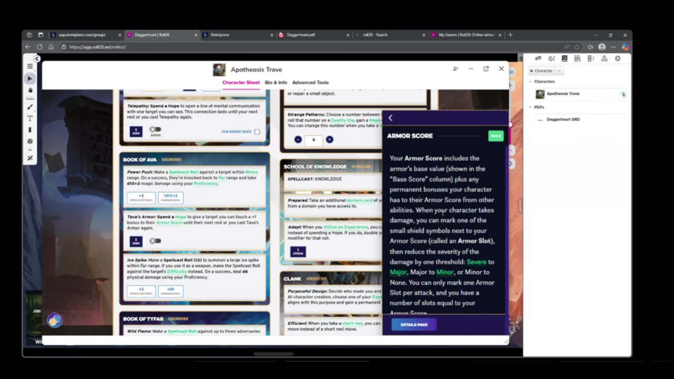This screenshot has width=674, height=379.
Task: Collapse the left toolbar arrow button
Action: [x=37, y=58]
